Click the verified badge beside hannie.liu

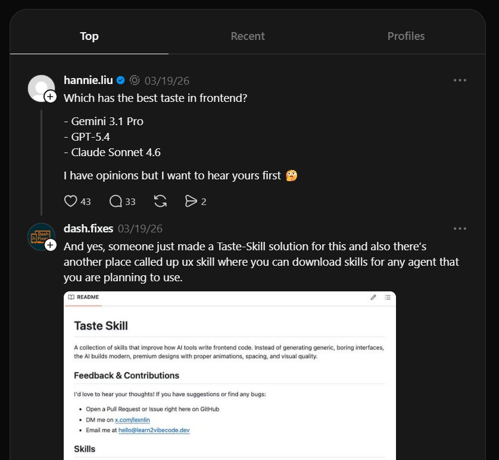click(121, 80)
